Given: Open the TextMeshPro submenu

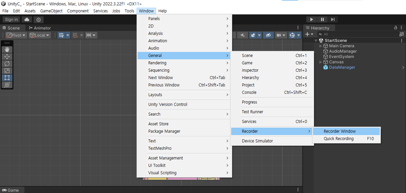Looking at the screenshot, I should [184, 148].
